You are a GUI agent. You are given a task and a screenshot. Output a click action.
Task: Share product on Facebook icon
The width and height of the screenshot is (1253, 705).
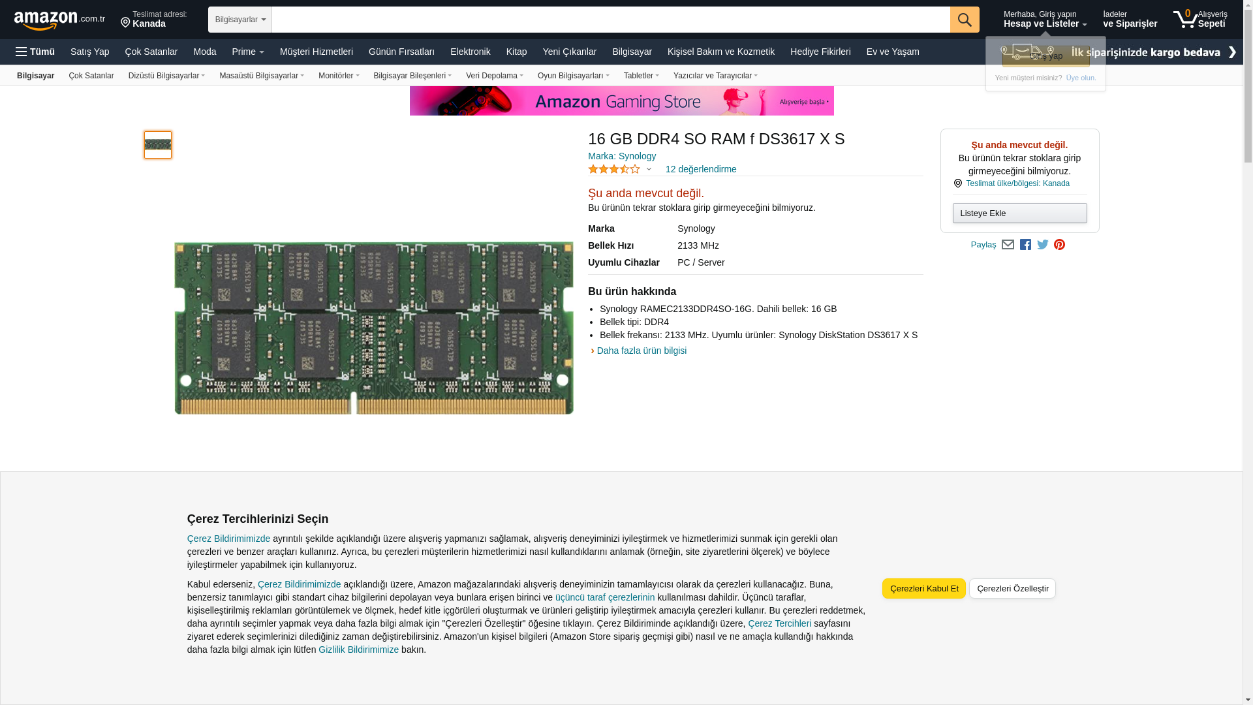tap(1025, 245)
